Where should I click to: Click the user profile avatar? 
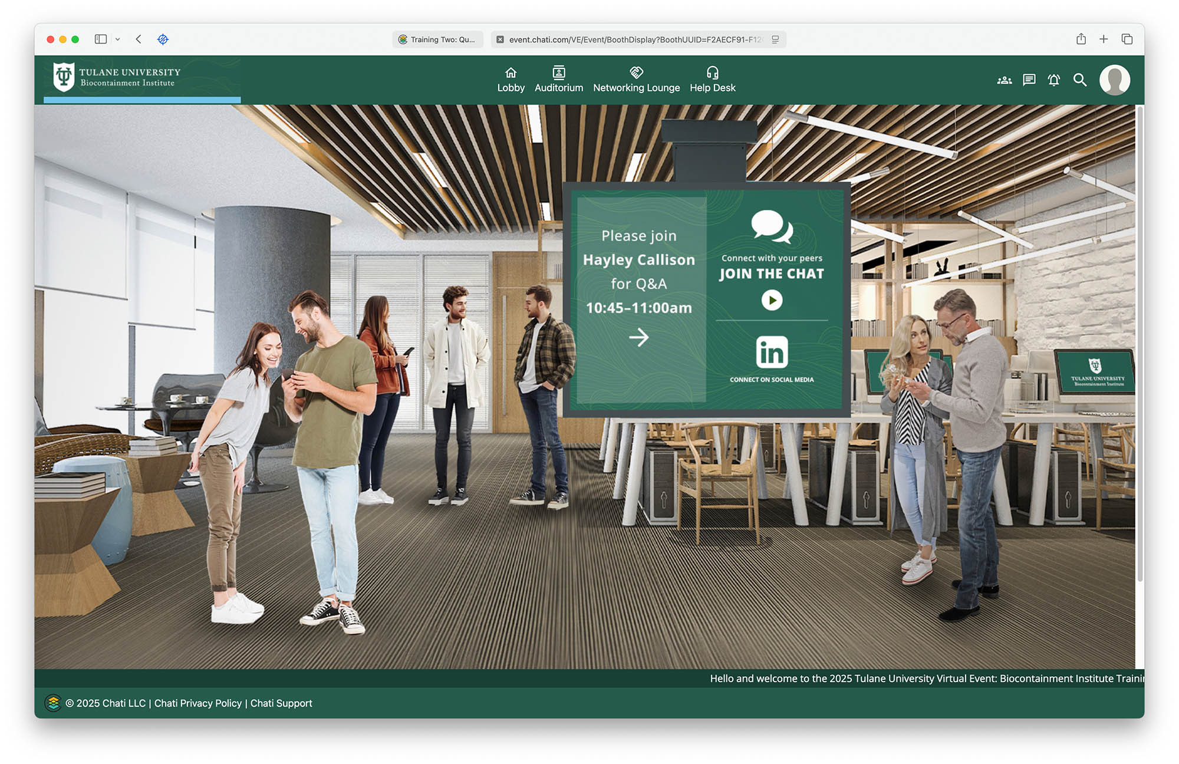pos(1114,80)
